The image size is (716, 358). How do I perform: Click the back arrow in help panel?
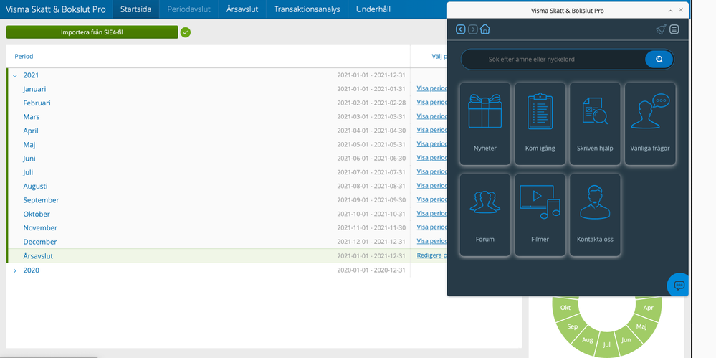tap(461, 29)
